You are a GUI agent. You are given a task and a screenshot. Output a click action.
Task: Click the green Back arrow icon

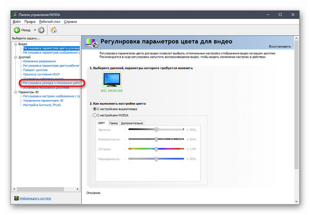coord(17,30)
